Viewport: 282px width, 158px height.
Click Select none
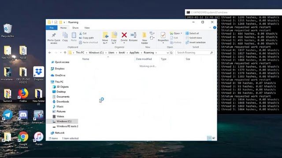click(x=193, y=38)
